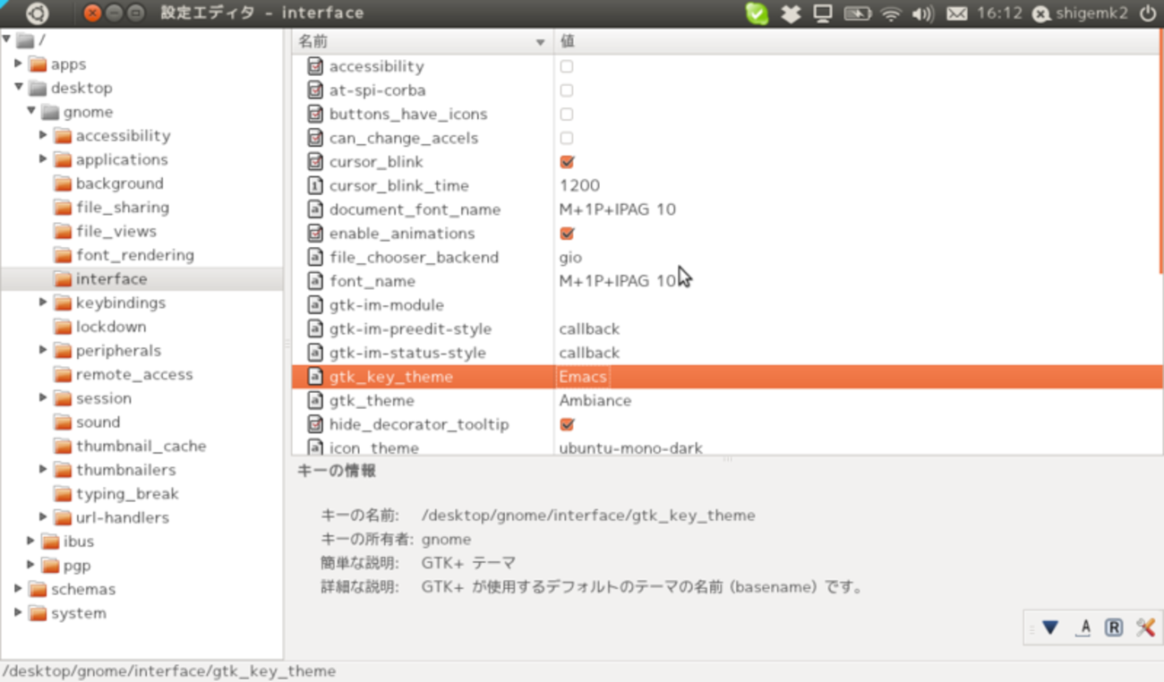
Task: Click the folder icon beside thumbnail_cache
Action: click(62, 446)
